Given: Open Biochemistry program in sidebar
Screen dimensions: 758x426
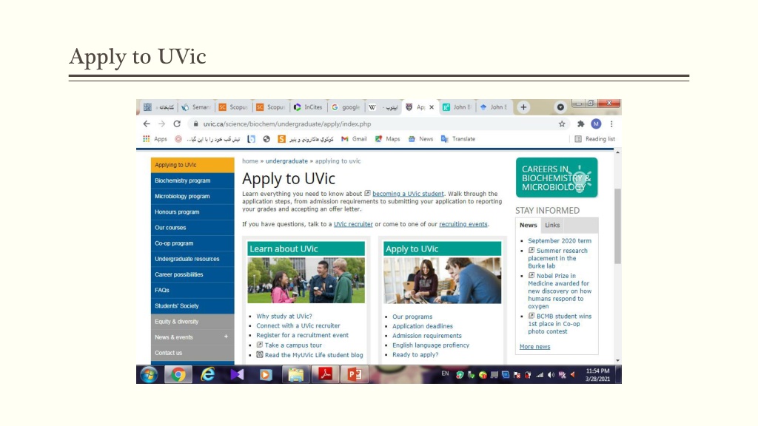Looking at the screenshot, I should point(192,180).
